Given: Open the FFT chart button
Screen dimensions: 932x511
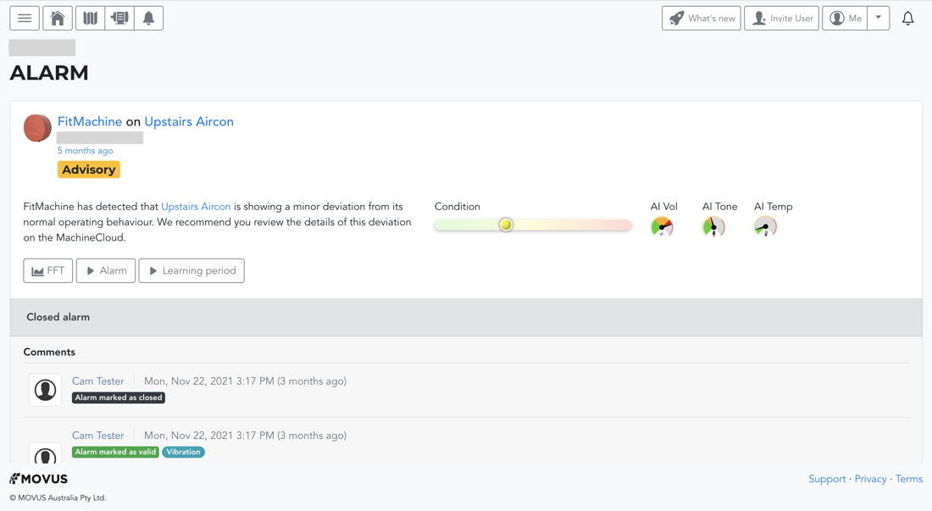Looking at the screenshot, I should (x=48, y=270).
